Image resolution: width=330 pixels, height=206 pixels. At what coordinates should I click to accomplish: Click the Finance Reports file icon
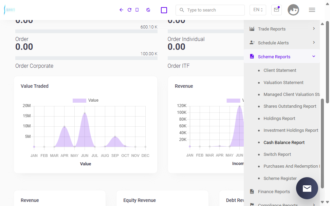tap(252, 191)
